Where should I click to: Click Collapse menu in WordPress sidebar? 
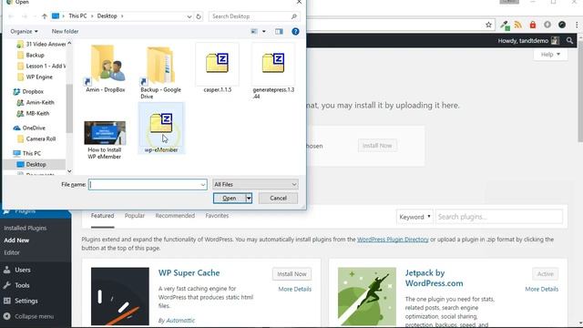coord(36,316)
